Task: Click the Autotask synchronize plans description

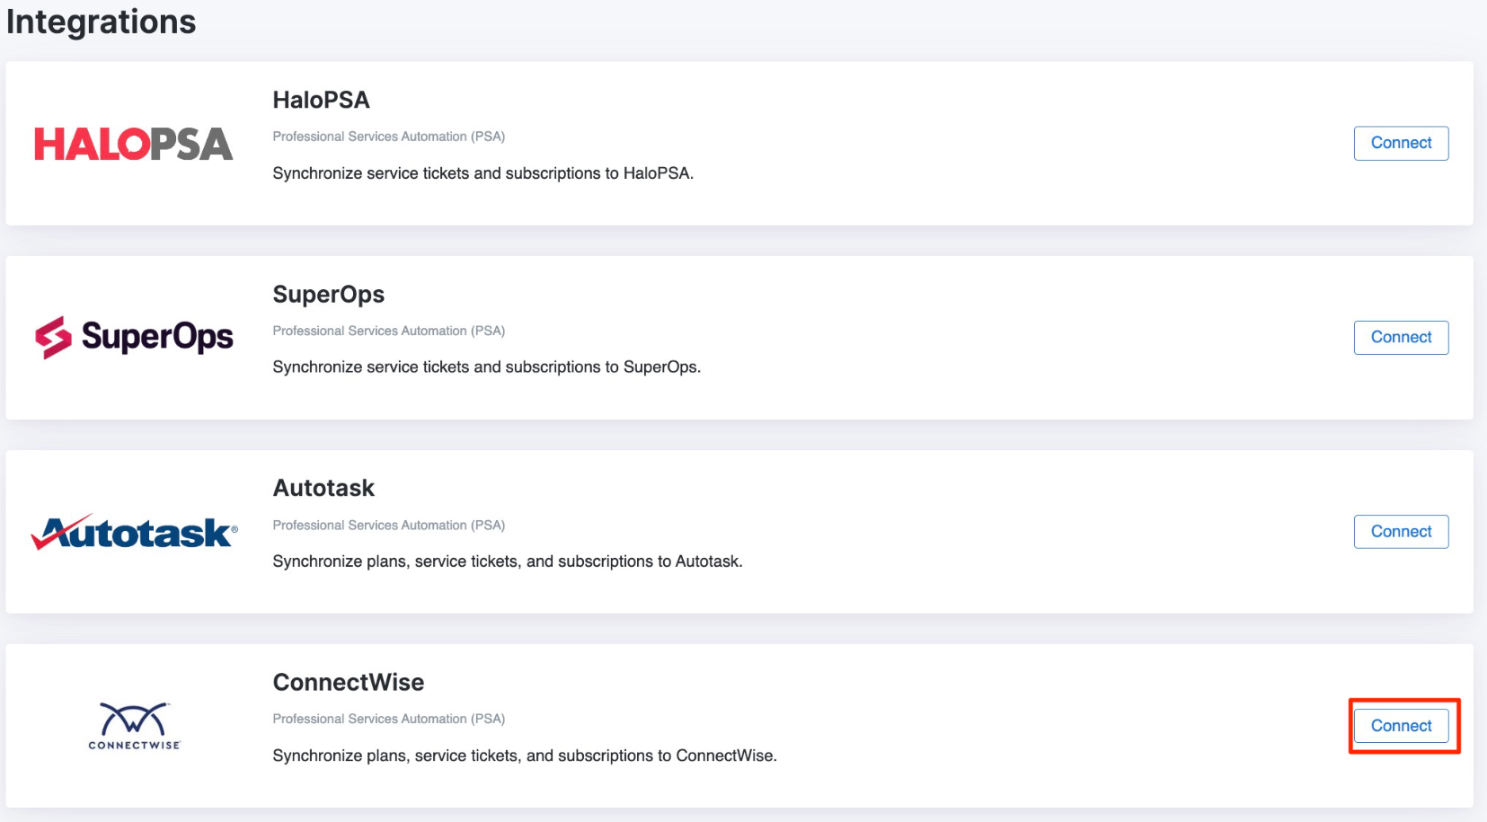Action: 507,561
